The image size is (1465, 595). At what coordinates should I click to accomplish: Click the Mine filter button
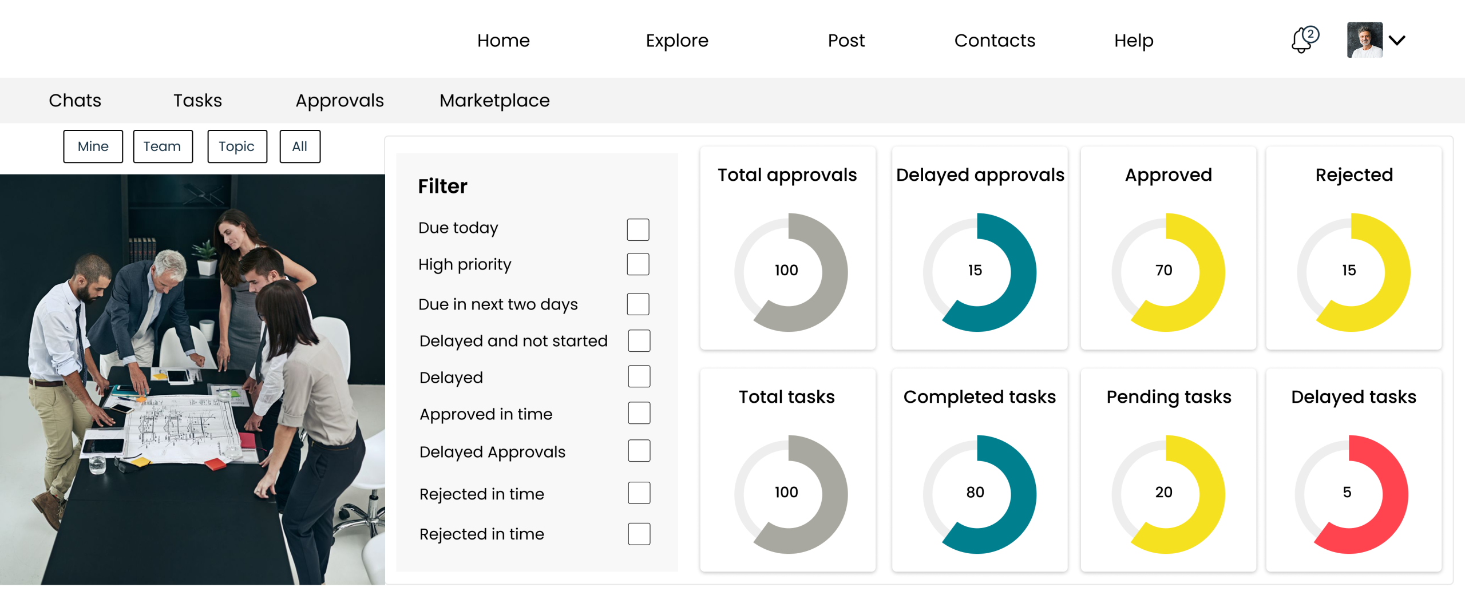(x=93, y=146)
